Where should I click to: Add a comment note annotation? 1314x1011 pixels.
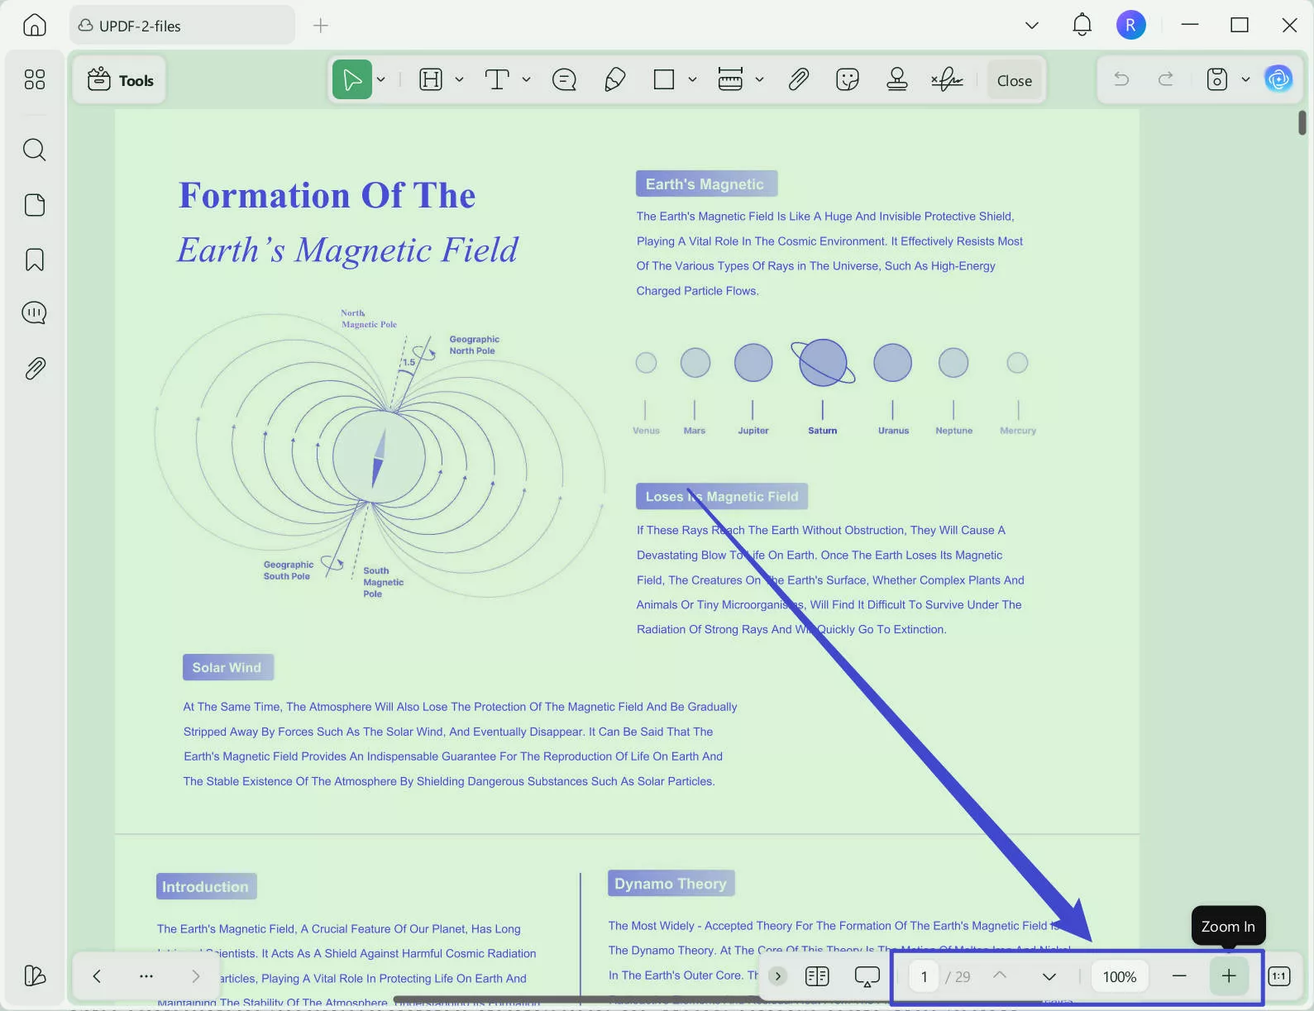coord(564,79)
